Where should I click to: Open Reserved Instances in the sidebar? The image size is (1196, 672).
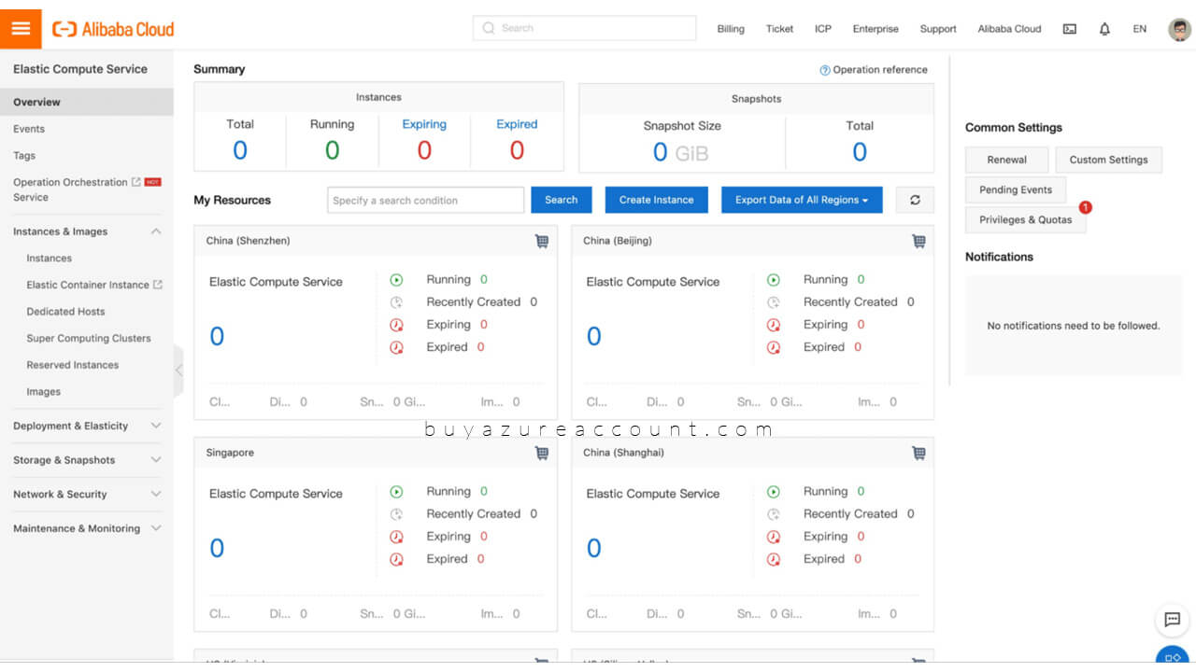[73, 365]
